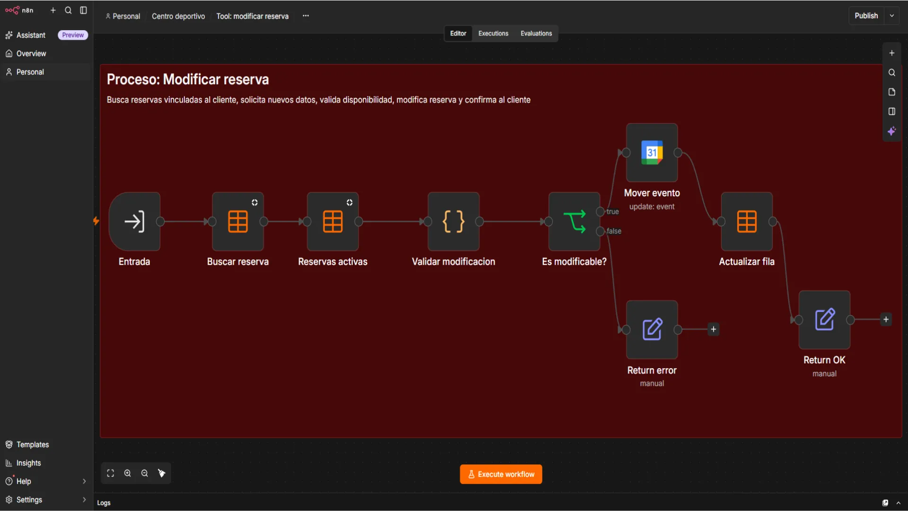
Task: Select the Reservas activas node
Action: pyautogui.click(x=333, y=221)
